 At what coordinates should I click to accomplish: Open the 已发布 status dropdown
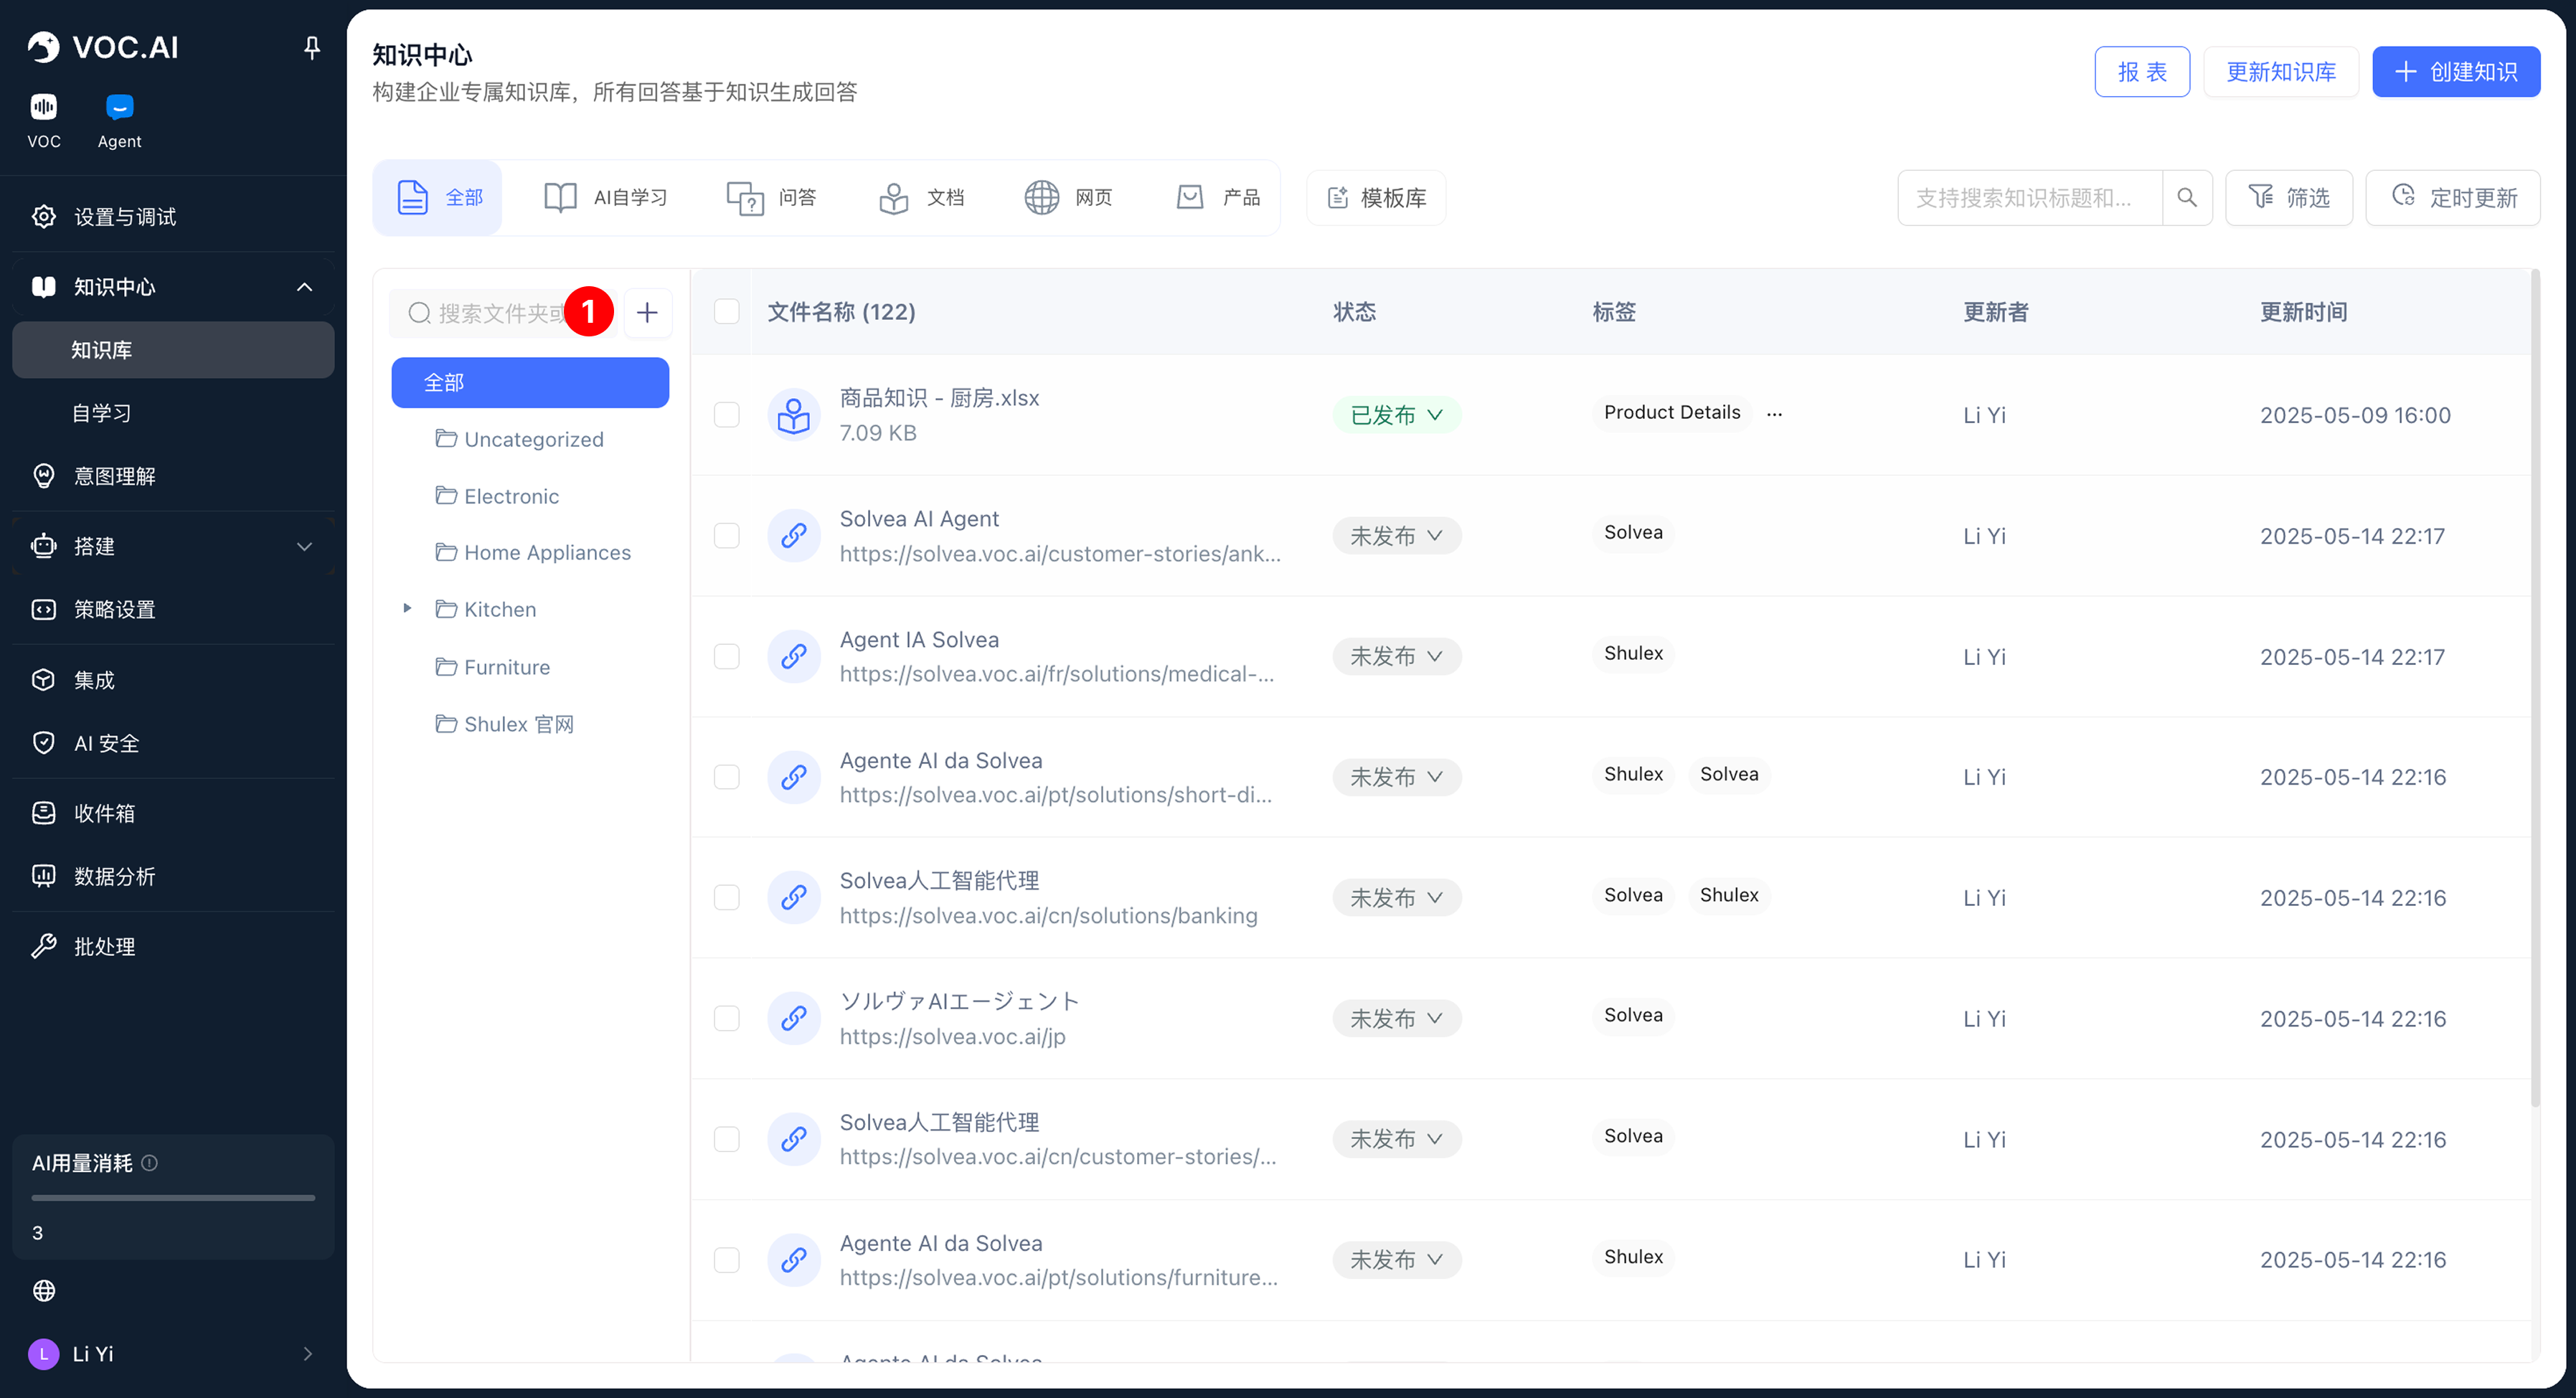[x=1396, y=414]
